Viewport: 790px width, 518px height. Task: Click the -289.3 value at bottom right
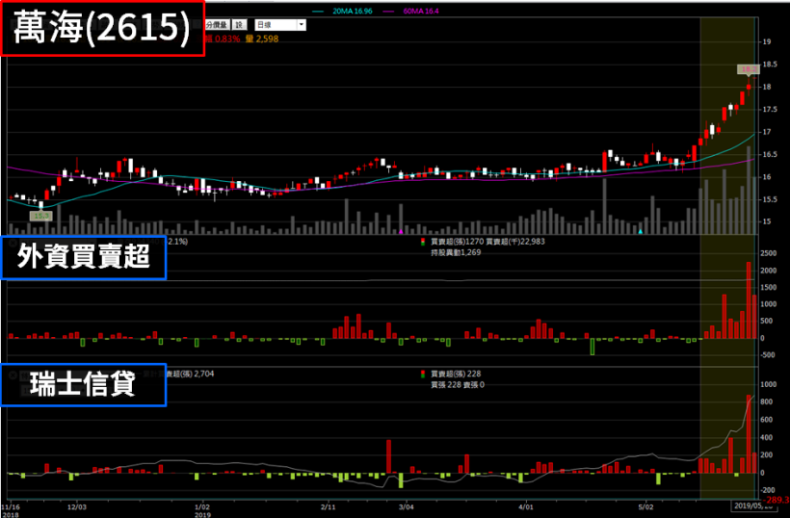[x=777, y=500]
